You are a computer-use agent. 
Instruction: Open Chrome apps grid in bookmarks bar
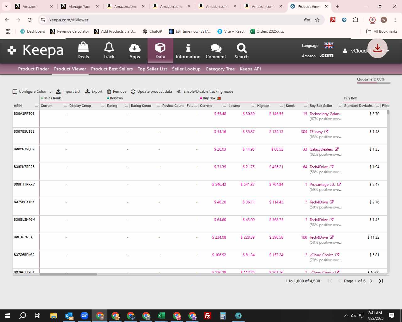(x=8, y=31)
